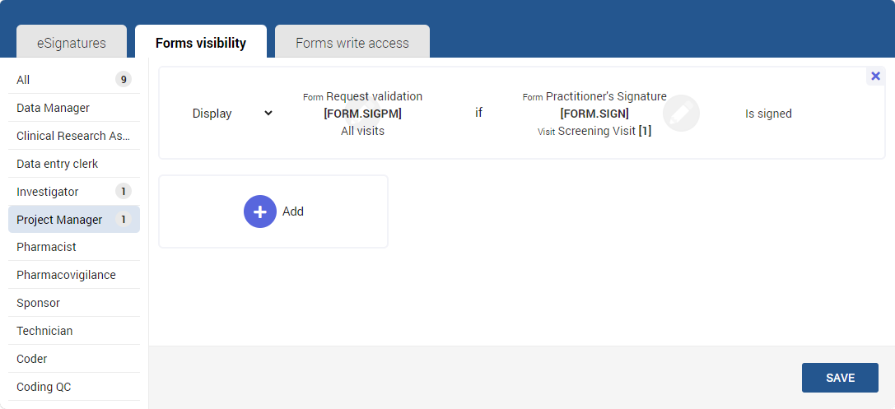Screen dimensions: 895x409
Task: Open the Forms write access tab
Action: 352,43
